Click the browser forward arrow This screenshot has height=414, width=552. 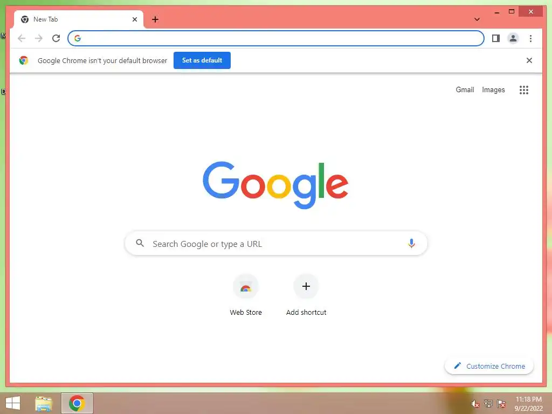click(39, 38)
